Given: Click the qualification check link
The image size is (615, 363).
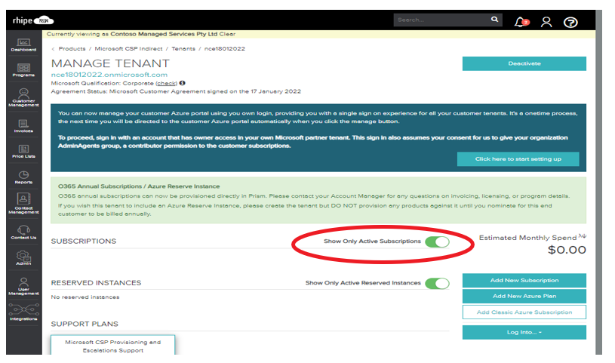Looking at the screenshot, I should pos(166,83).
